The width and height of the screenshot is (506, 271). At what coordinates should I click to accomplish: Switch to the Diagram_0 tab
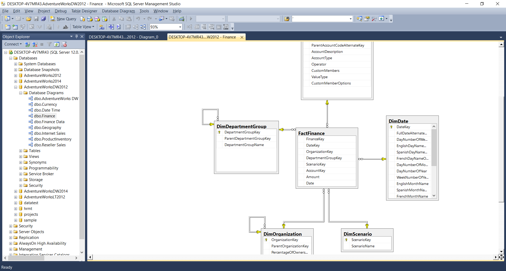tap(123, 37)
